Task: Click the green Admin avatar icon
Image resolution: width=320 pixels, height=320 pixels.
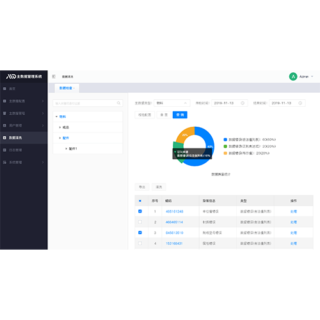Action: [x=293, y=76]
